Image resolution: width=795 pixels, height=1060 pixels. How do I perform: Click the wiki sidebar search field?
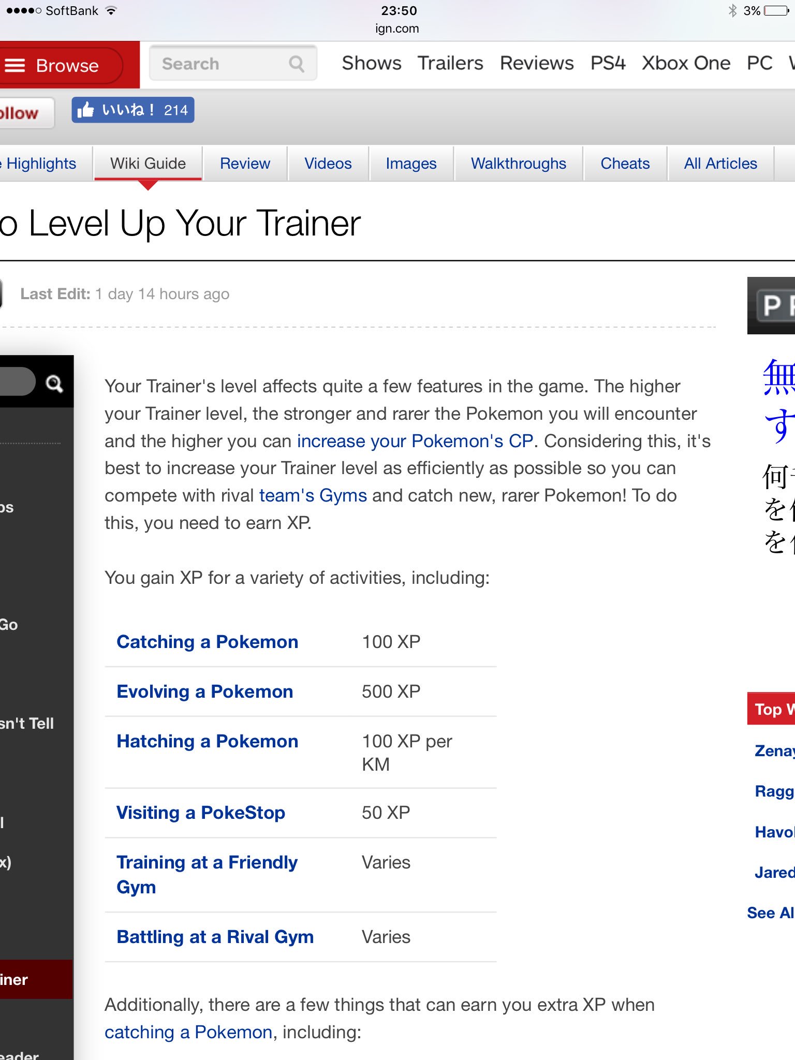point(18,382)
